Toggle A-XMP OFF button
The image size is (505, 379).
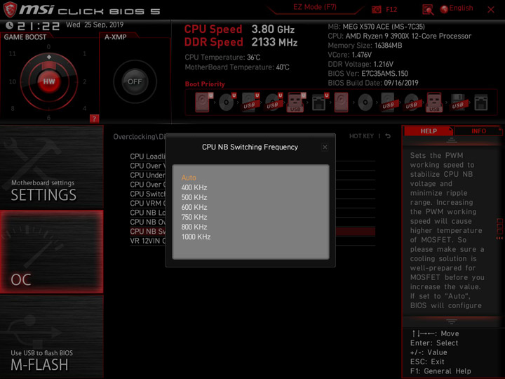click(135, 81)
